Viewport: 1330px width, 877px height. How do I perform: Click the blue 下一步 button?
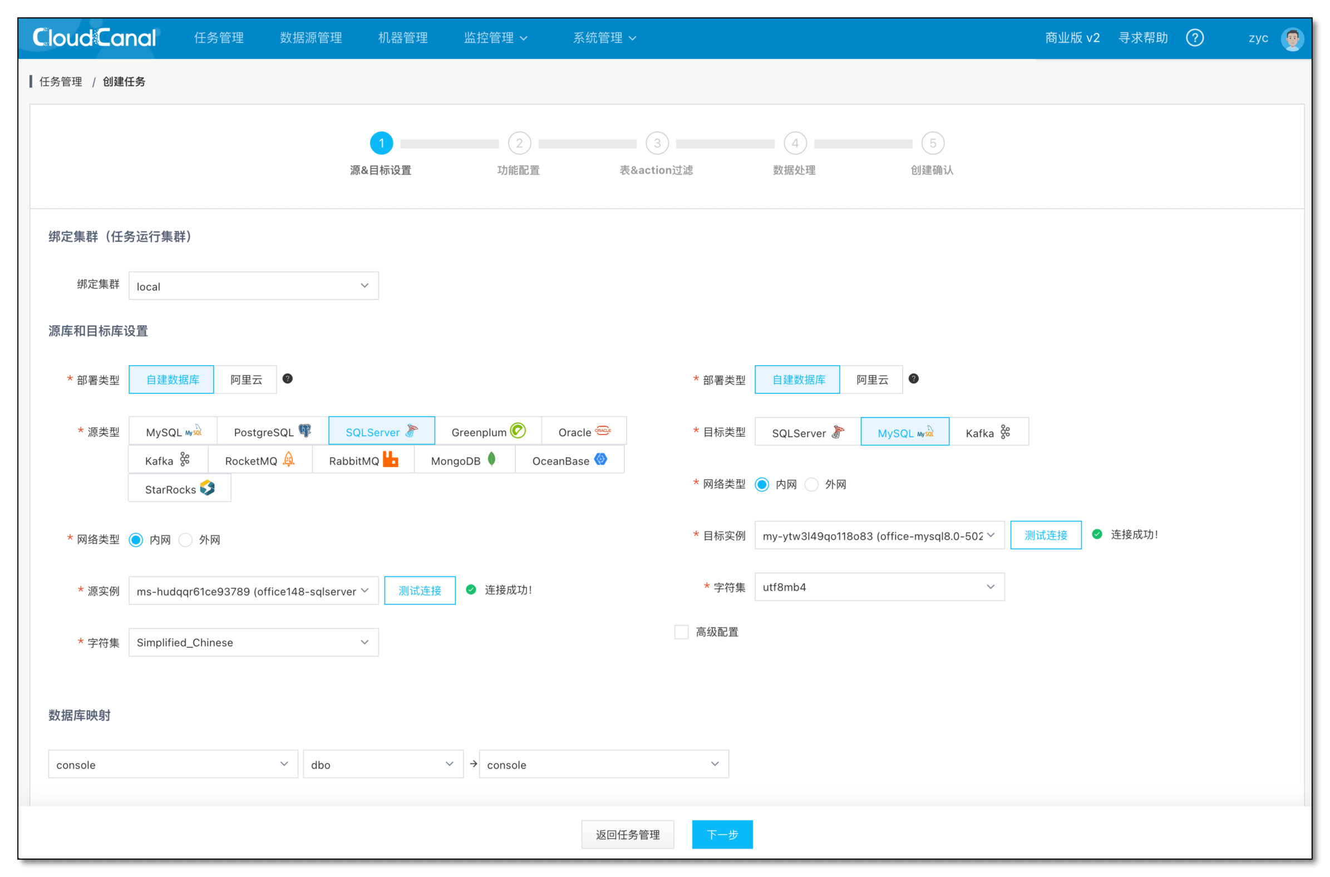pos(722,834)
